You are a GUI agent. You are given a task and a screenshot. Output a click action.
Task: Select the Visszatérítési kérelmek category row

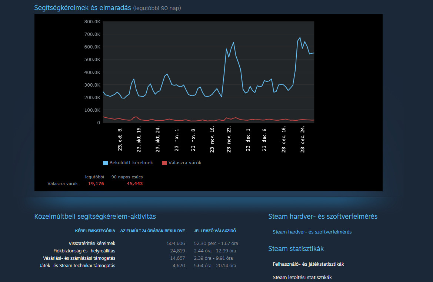92,244
